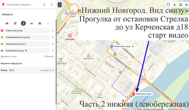Click Сбросить to reset route

(49, 56)
